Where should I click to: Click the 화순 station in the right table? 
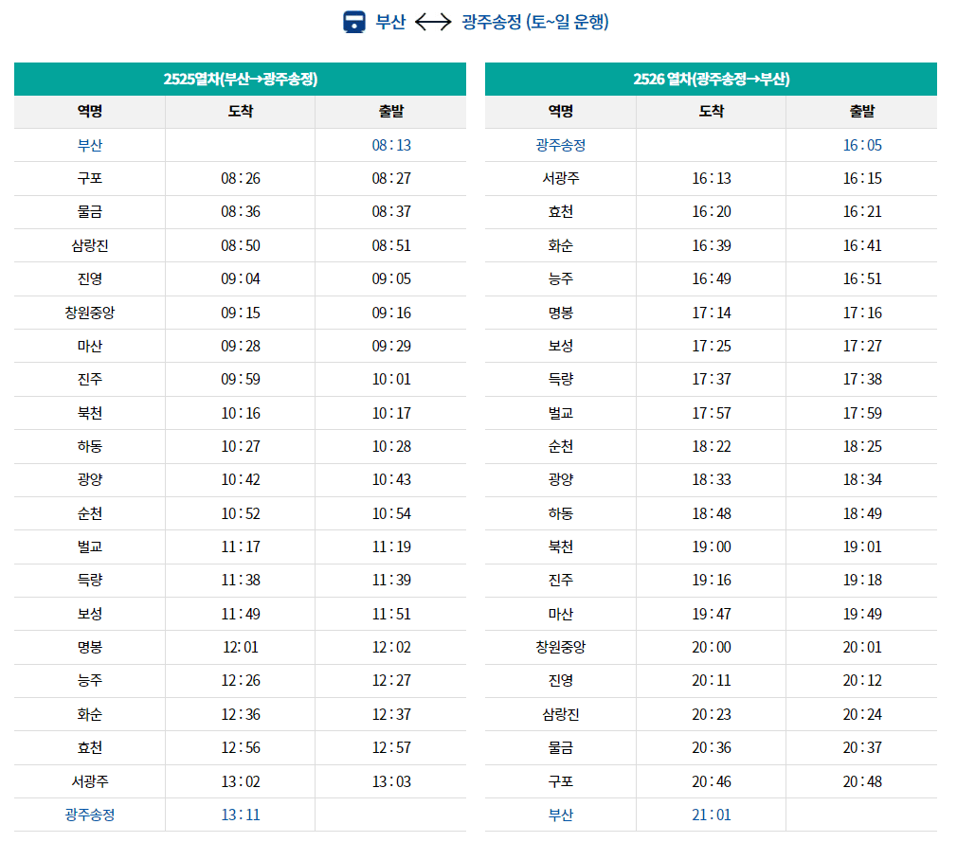click(561, 245)
